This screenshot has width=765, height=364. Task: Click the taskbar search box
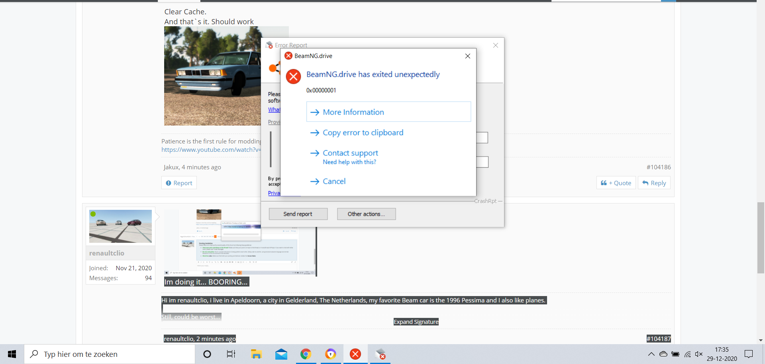[110, 354]
